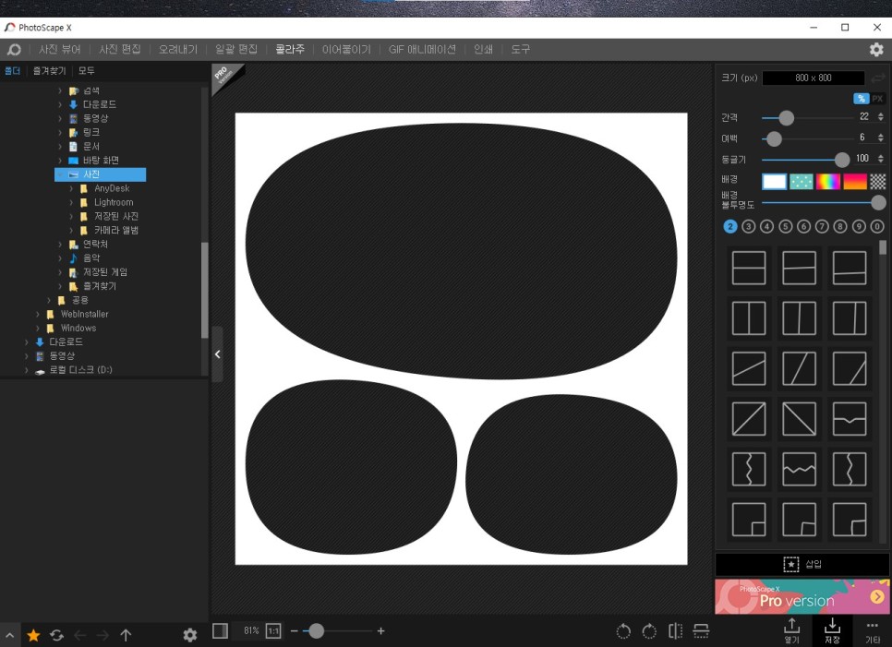
Task: Click the swap width and height icon
Action: (x=878, y=78)
